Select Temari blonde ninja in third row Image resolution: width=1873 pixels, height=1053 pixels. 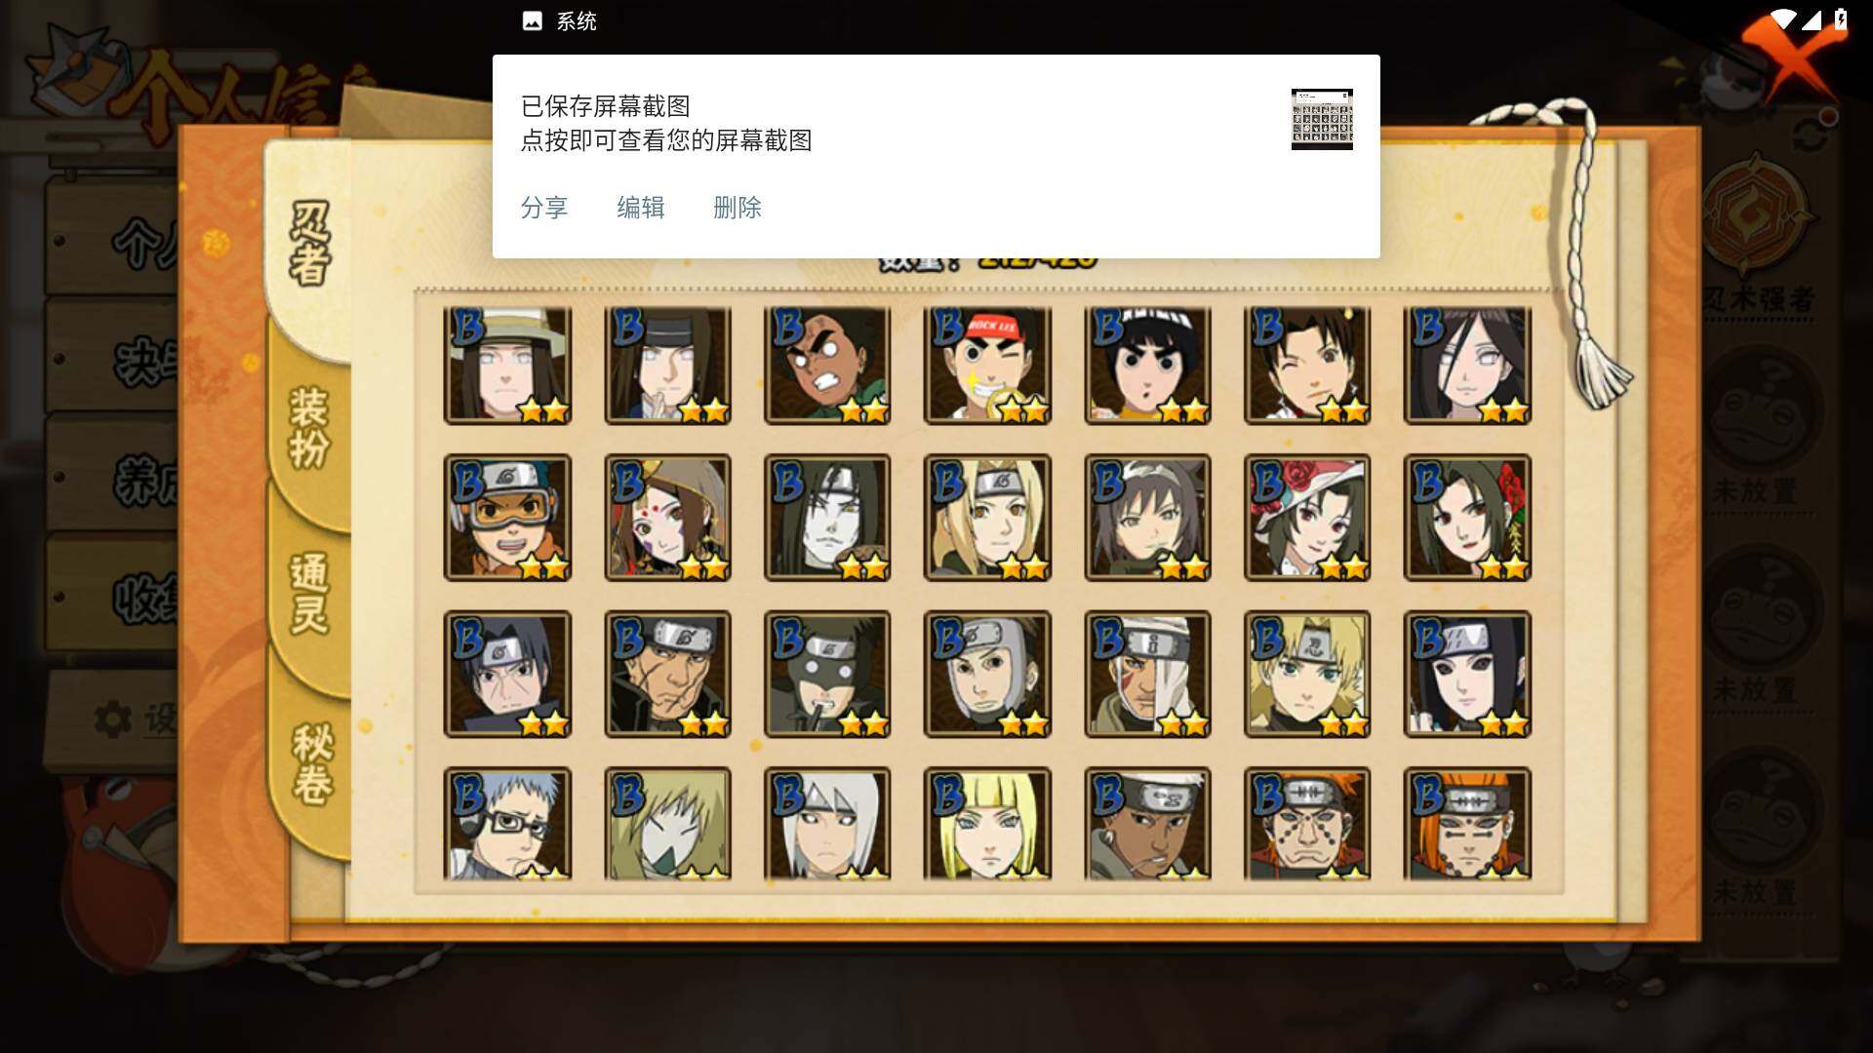(x=1307, y=674)
